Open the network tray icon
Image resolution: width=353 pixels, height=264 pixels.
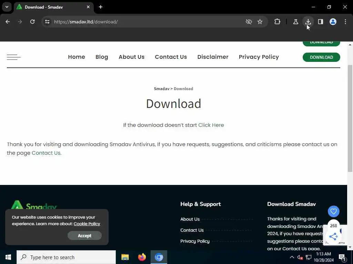pyautogui.click(x=309, y=257)
